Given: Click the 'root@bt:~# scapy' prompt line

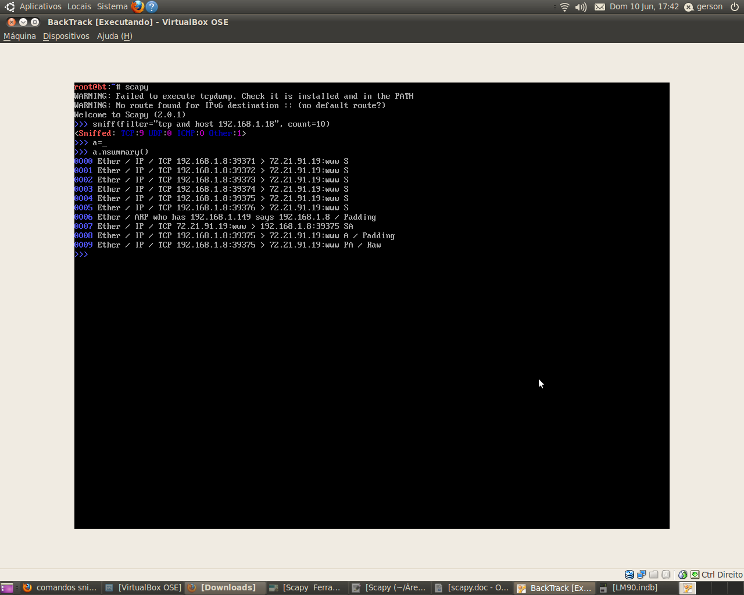Looking at the screenshot, I should click(112, 87).
